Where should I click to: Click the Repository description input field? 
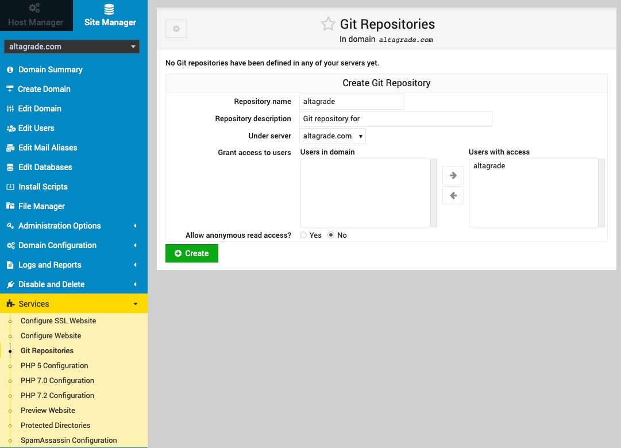396,119
